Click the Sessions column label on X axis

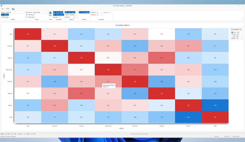point(81,126)
